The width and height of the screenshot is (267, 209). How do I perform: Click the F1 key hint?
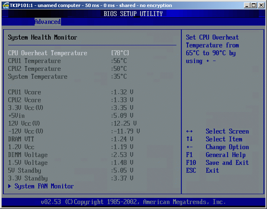pyautogui.click(x=190, y=155)
